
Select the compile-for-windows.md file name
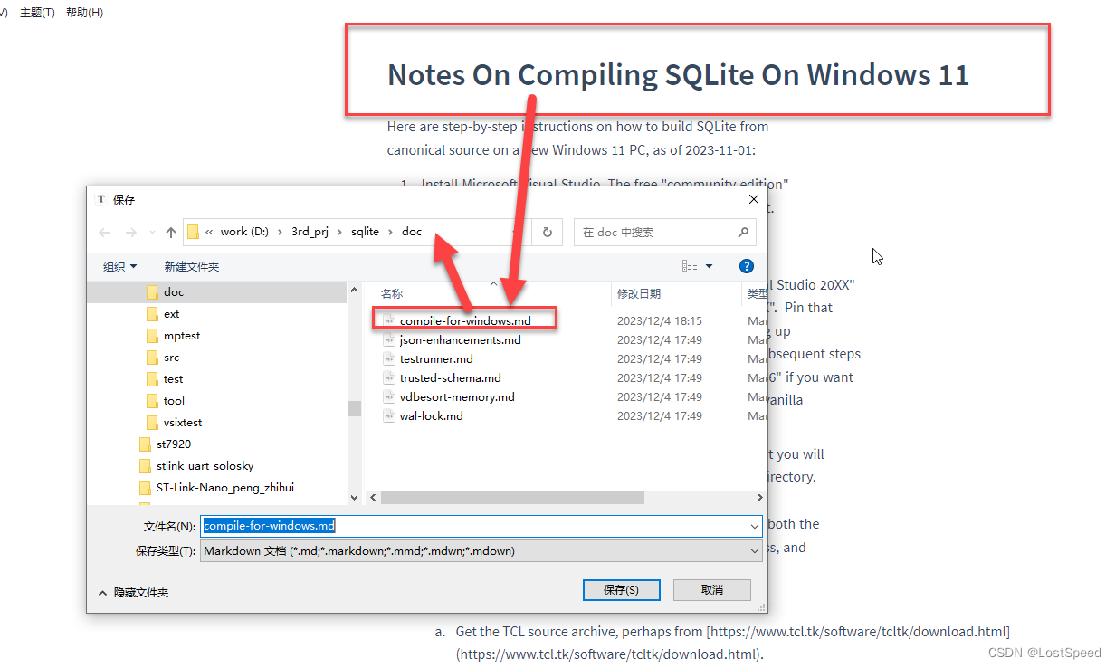tap(465, 320)
